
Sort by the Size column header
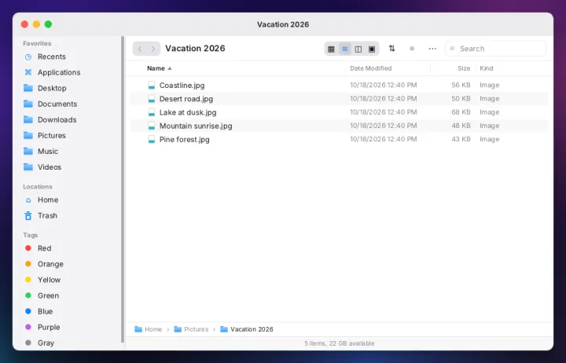[x=464, y=68]
